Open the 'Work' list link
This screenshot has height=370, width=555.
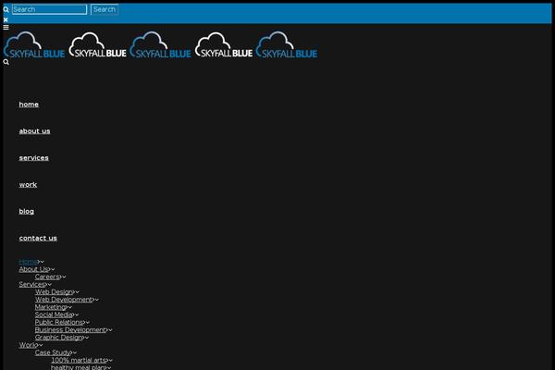pyautogui.click(x=28, y=345)
